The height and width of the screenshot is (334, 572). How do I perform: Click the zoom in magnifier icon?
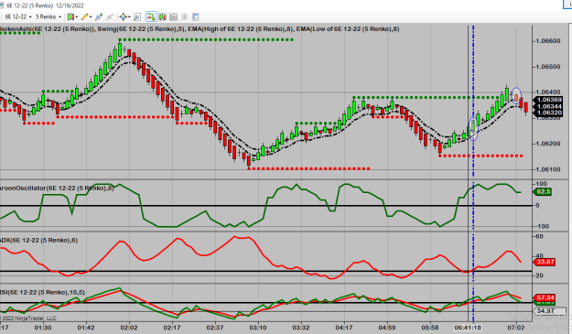click(x=99, y=16)
